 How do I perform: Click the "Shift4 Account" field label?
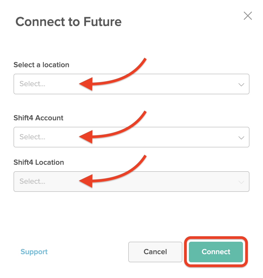38,118
